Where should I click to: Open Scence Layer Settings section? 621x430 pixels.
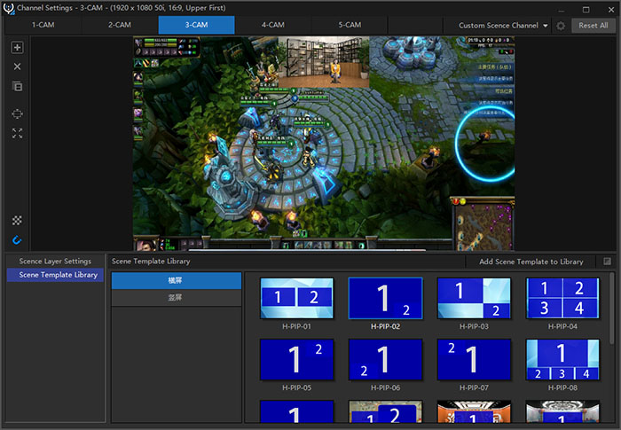click(x=55, y=262)
